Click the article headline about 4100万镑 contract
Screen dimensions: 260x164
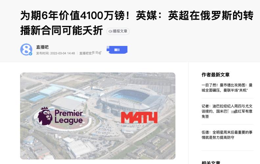tap(137, 23)
